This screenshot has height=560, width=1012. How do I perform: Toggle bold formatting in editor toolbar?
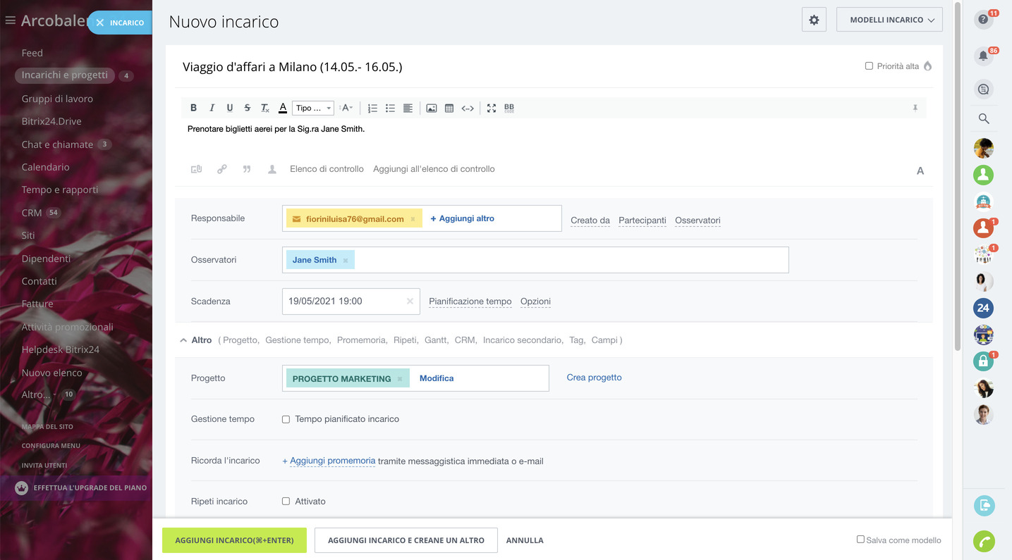tap(193, 108)
